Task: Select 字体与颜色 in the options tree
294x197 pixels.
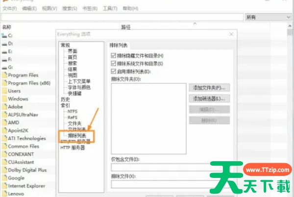Action: pyautogui.click(x=79, y=87)
